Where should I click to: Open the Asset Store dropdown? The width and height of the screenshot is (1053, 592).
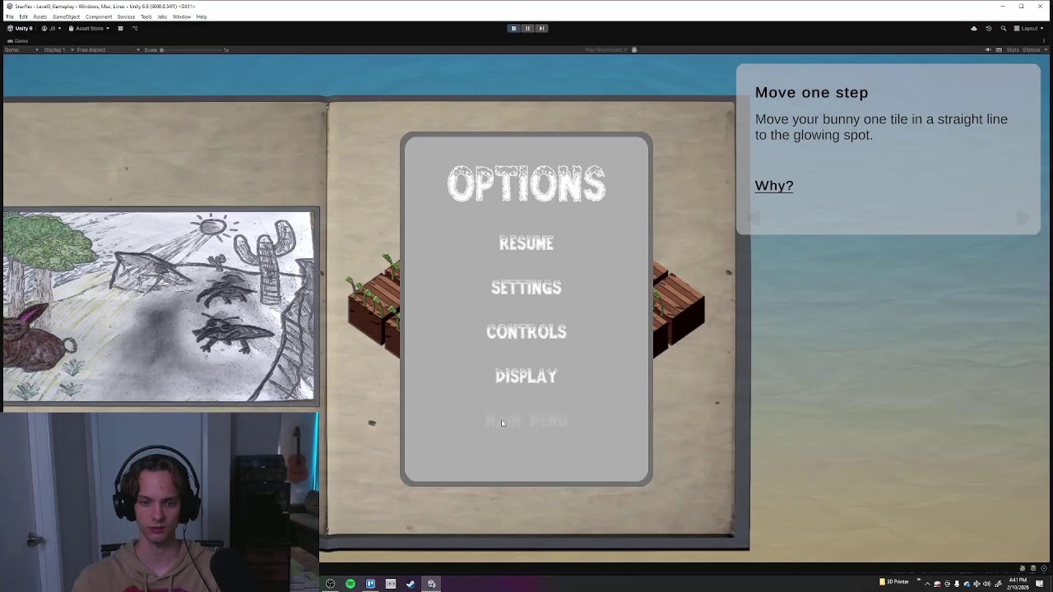click(x=89, y=28)
